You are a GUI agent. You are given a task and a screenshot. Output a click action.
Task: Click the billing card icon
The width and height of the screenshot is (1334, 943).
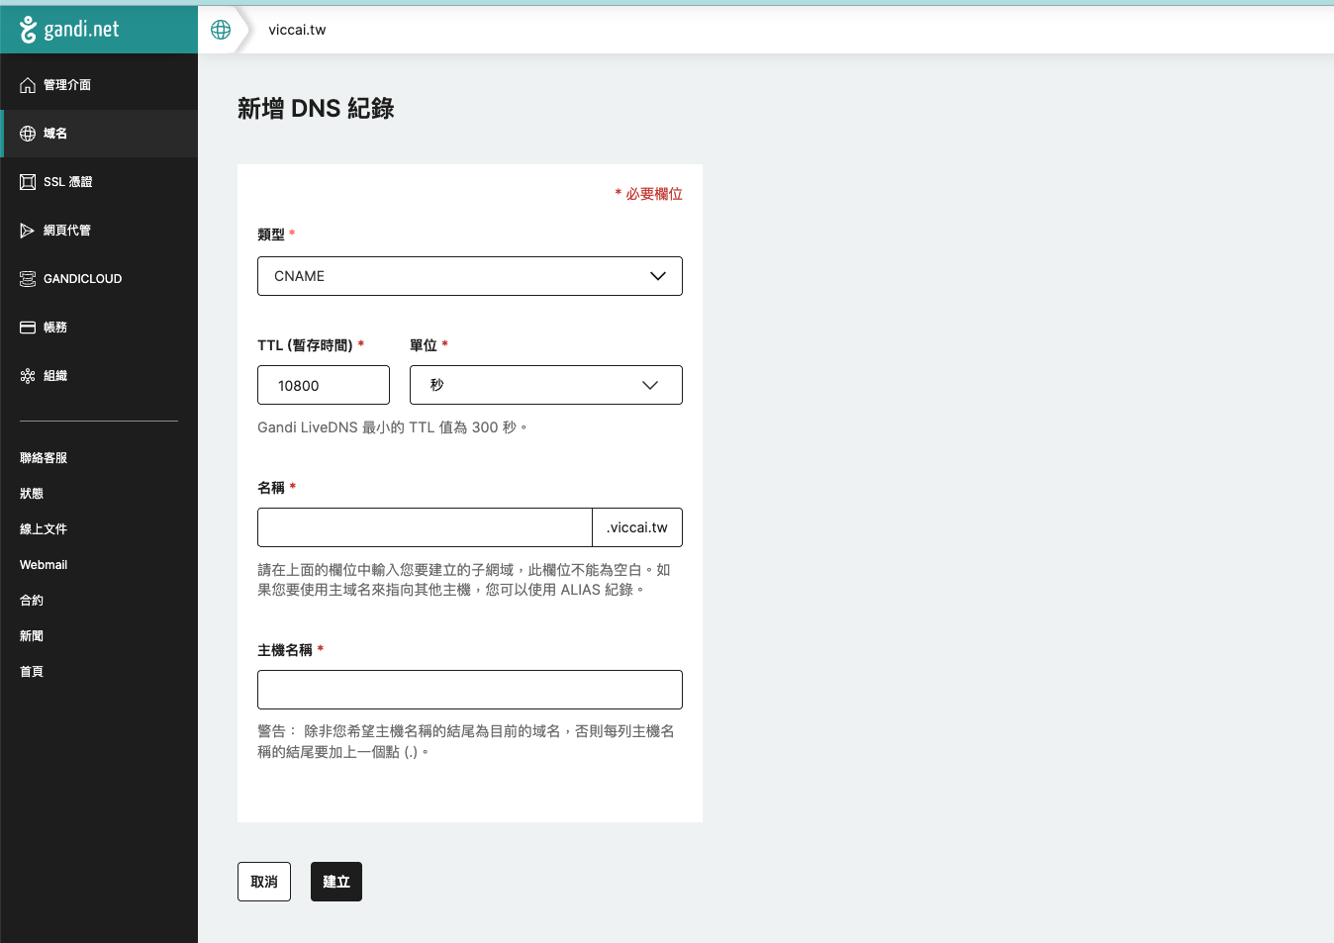[28, 328]
